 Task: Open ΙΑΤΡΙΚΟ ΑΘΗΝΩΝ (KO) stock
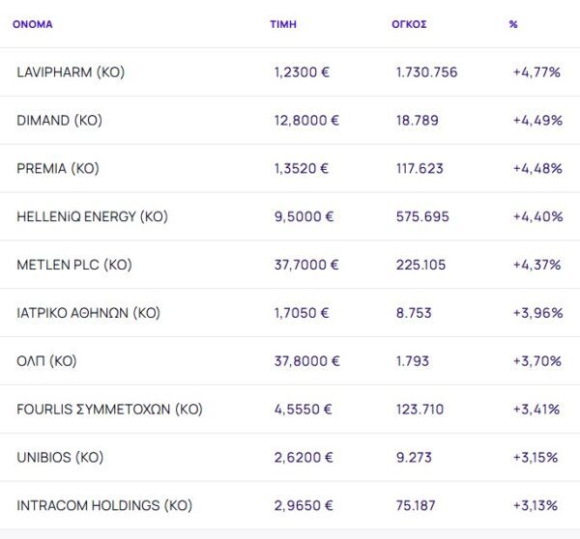(88, 313)
